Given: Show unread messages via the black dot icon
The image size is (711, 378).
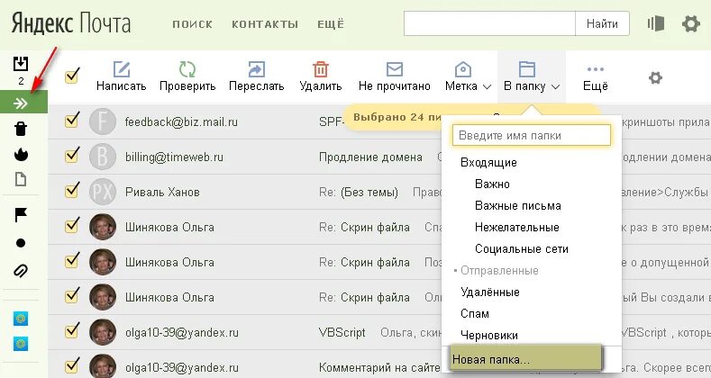Looking at the screenshot, I should click(21, 243).
